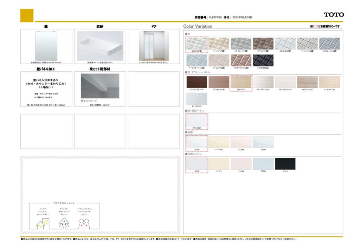360x249 pixels.
Task: Choose the white surrounding wall panel swatch
Action: (197, 120)
